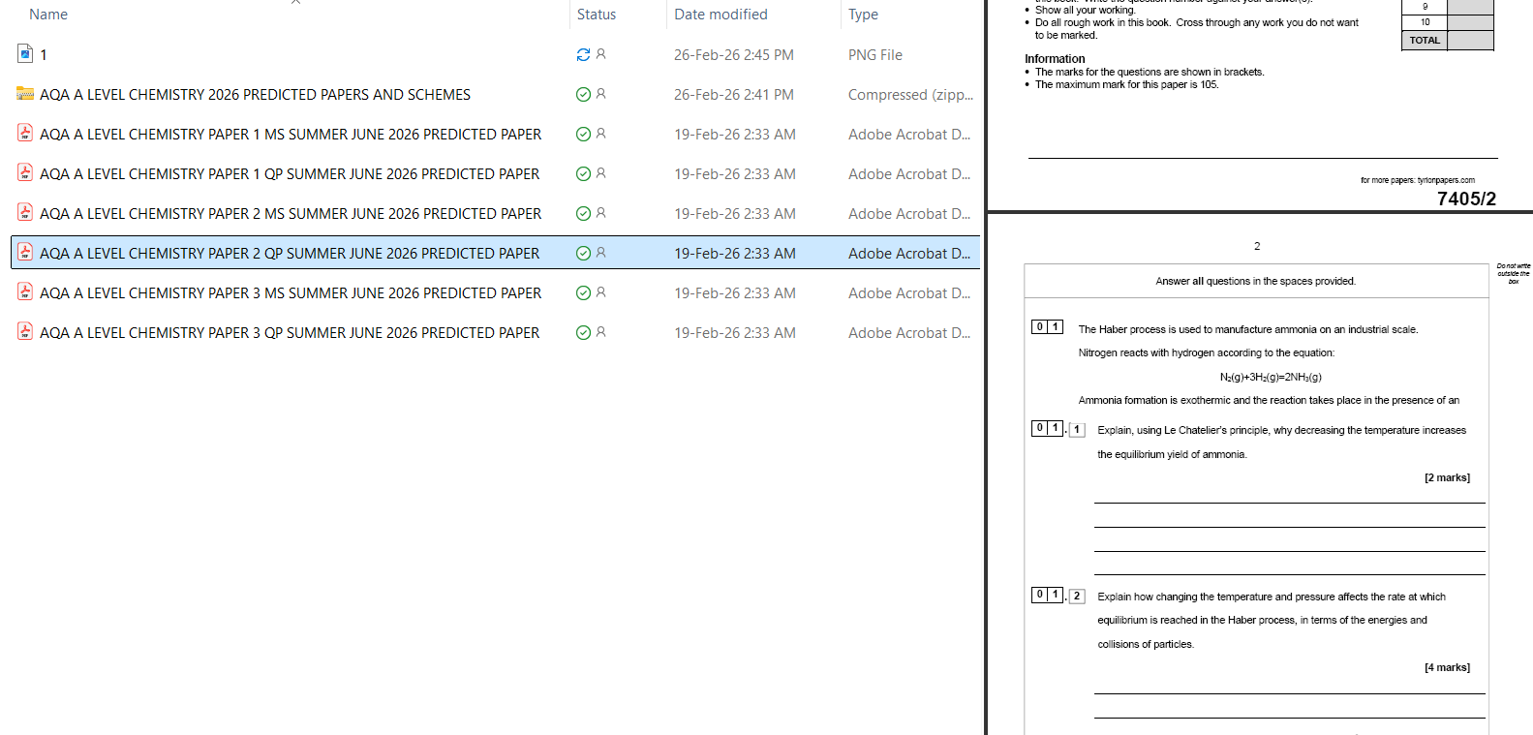Sort files by the Date modified column
Screen dimensions: 1533x735
pos(721,15)
